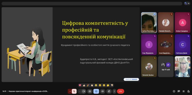Open more options menu in call controls

(114, 91)
